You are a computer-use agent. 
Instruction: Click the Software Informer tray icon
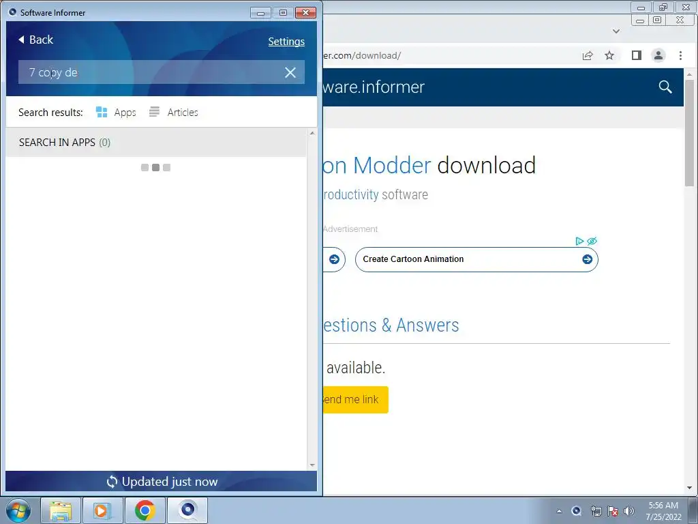coord(576,511)
